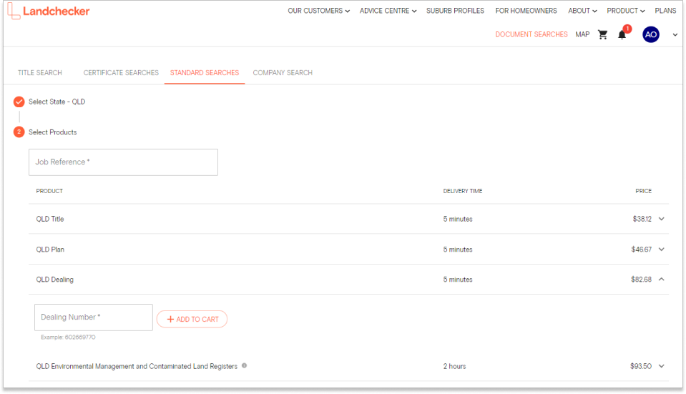Select the QLD Title product name
Viewport: 686px width, 394px height.
pos(50,219)
